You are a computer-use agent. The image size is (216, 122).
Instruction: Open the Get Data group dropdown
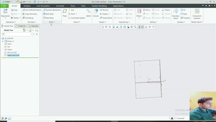point(31,22)
